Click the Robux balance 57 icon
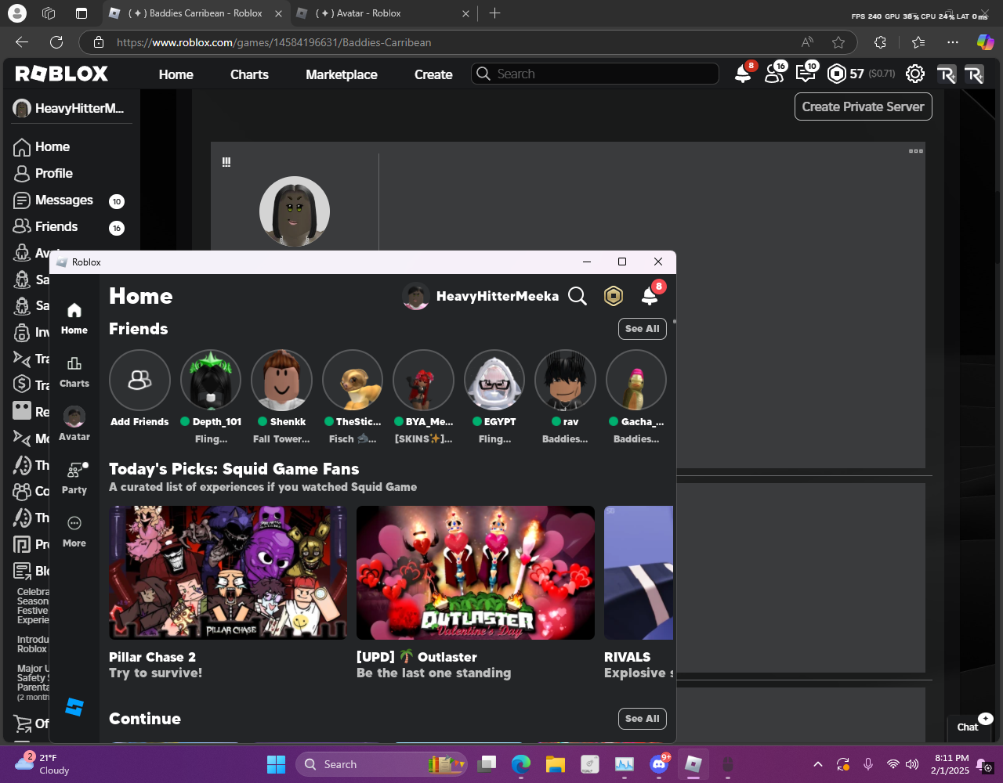 click(837, 74)
